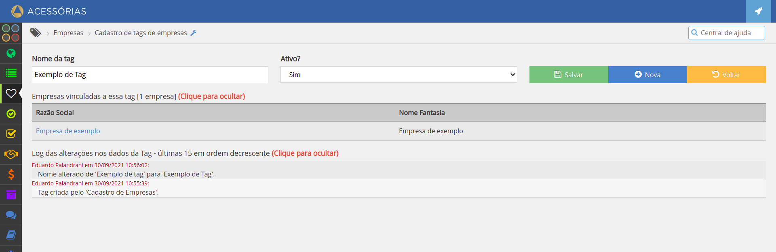Viewport: 776px width, 252px height.
Task: Open the Ativo? dropdown
Action: (399, 75)
